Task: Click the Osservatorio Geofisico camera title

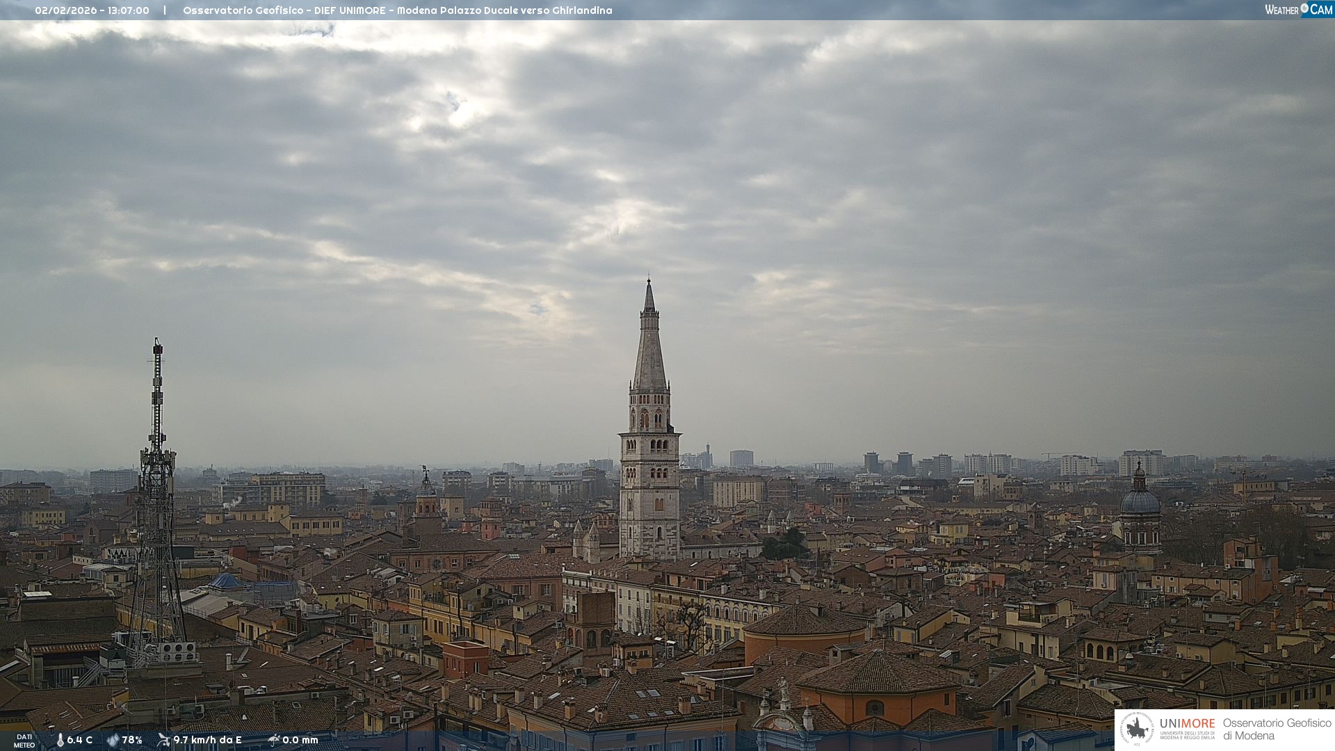Action: (x=397, y=10)
